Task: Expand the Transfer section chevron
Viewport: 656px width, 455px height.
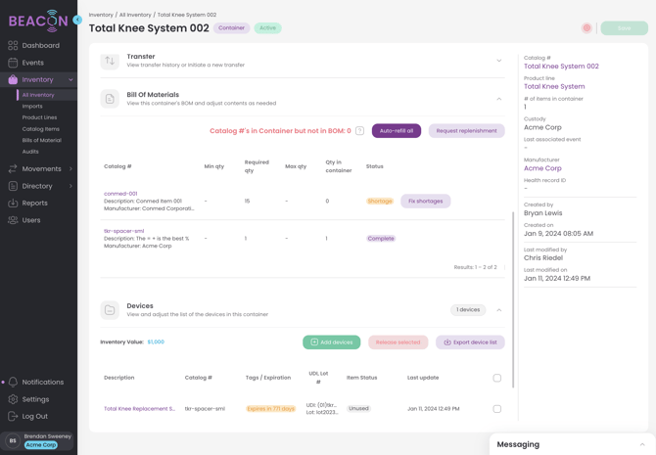Action: tap(499, 61)
